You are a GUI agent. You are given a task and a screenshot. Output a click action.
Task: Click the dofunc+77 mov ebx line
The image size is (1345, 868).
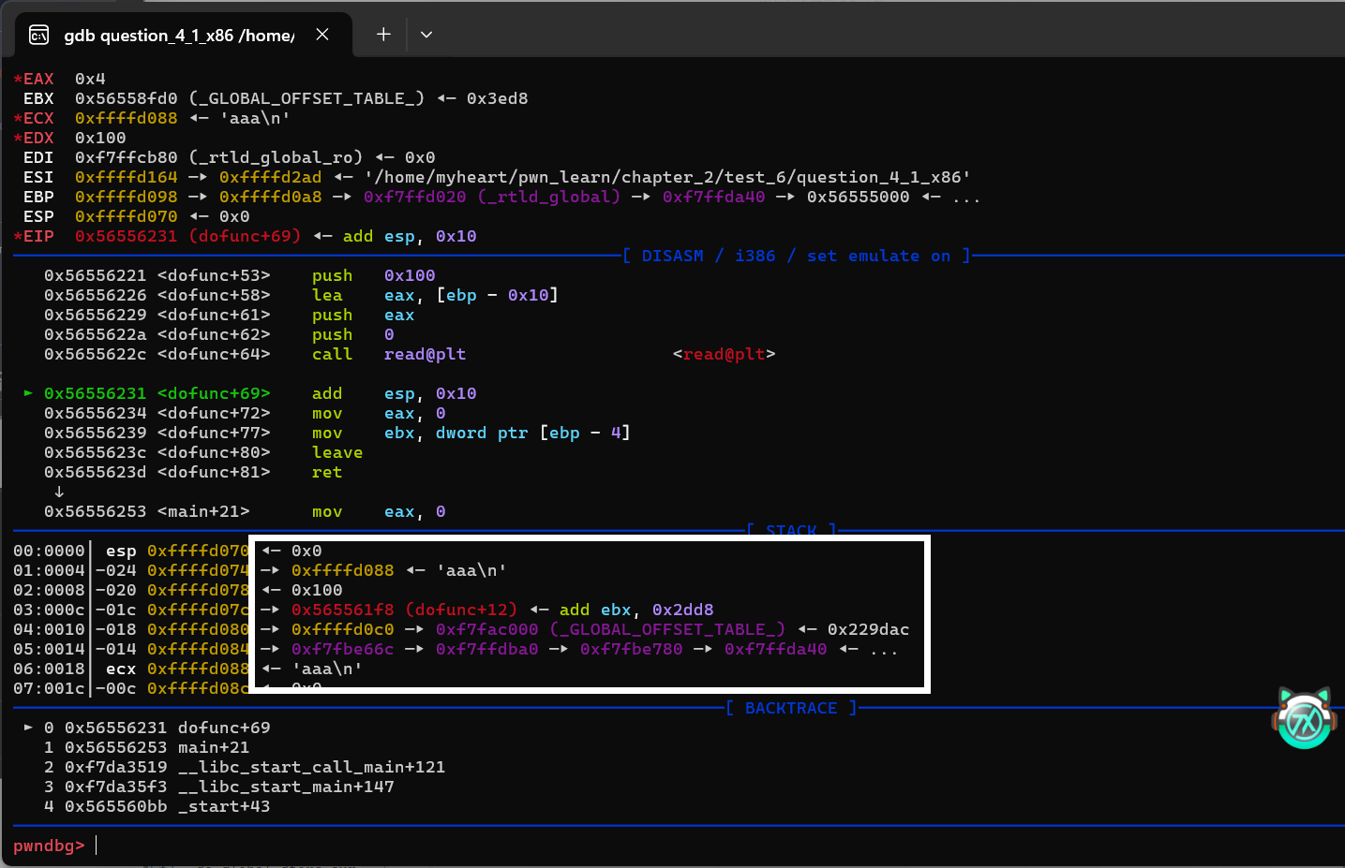tap(337, 433)
